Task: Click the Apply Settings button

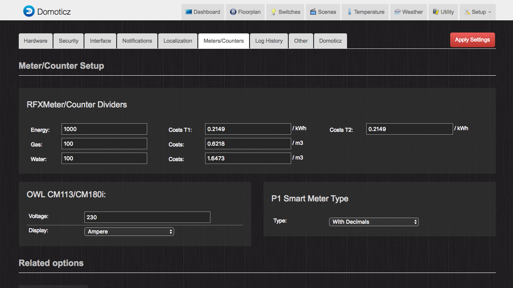Action: tap(472, 40)
